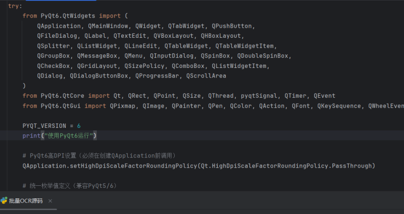Click the QScrollArea import name
This screenshot has height=214, width=404.
[206, 76]
